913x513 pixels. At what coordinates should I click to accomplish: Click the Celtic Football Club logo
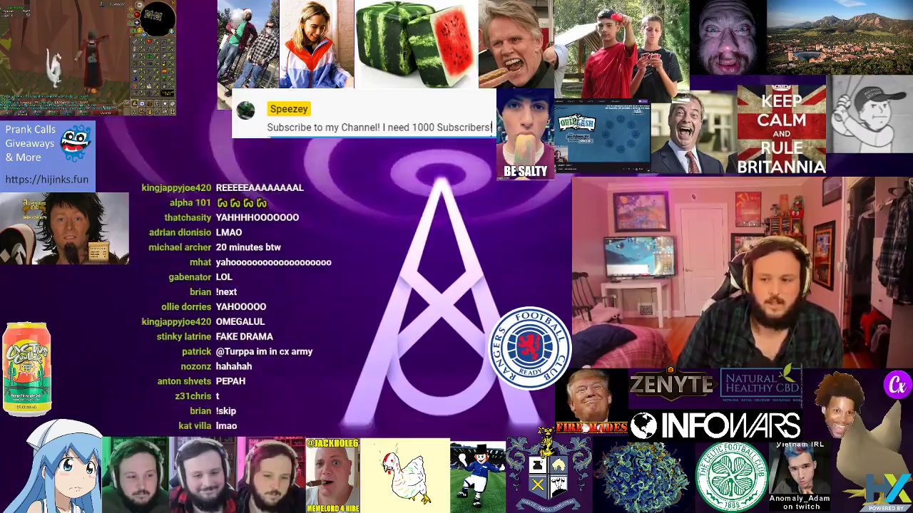click(x=731, y=476)
